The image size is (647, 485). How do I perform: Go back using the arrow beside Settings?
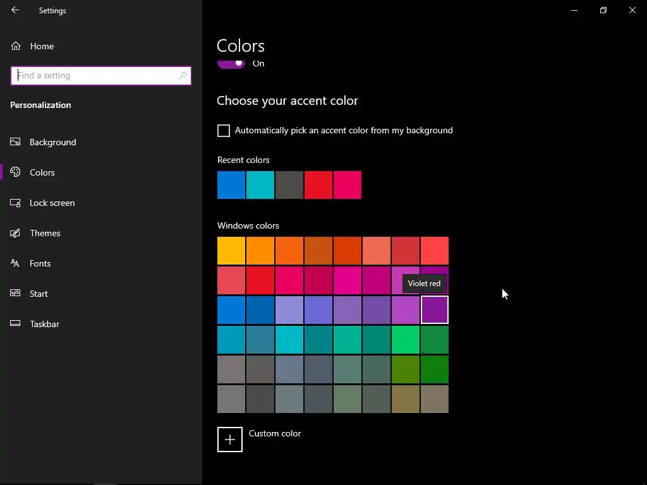(x=15, y=10)
